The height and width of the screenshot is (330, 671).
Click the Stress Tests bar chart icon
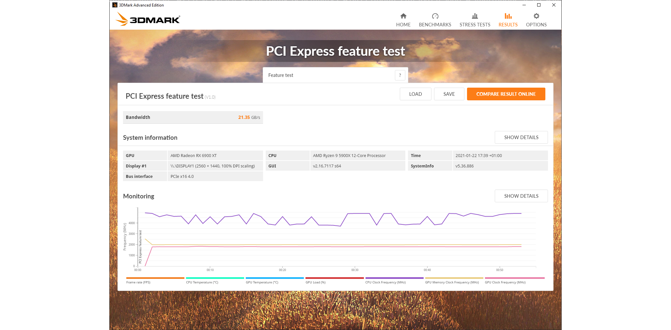pyautogui.click(x=475, y=16)
